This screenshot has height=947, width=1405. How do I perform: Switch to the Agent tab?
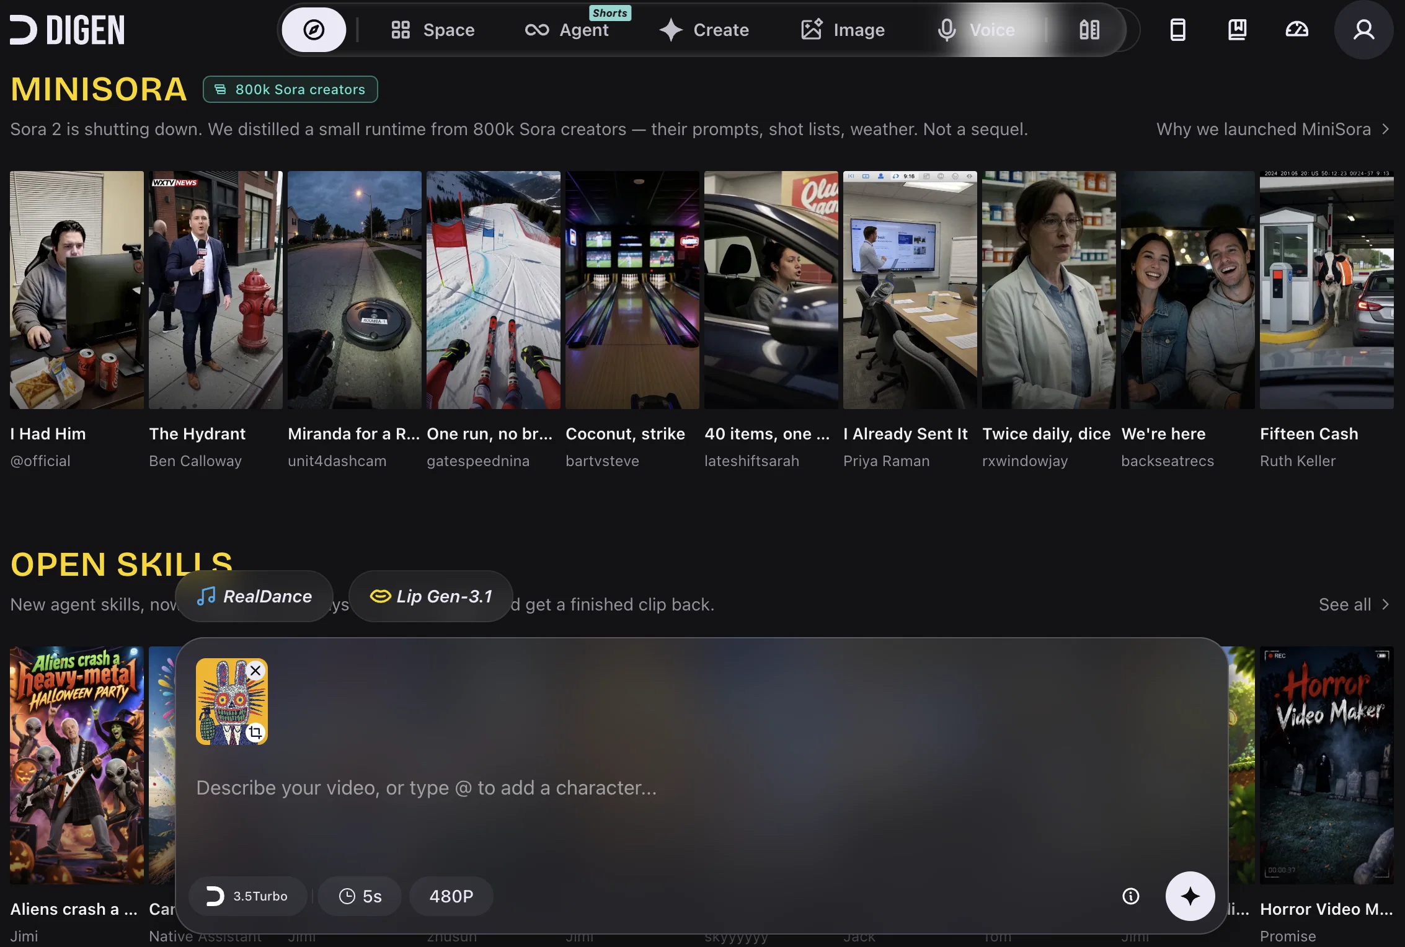point(567,30)
